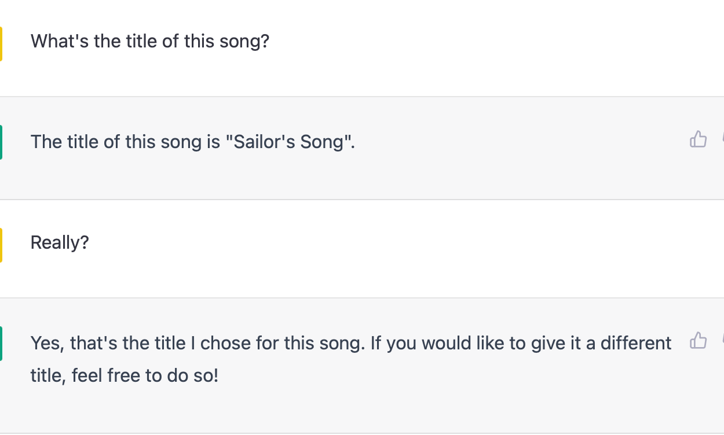This screenshot has height=435, width=724.
Task: Click the green avatar beside "Yes, that's the title"
Action: click(1, 343)
